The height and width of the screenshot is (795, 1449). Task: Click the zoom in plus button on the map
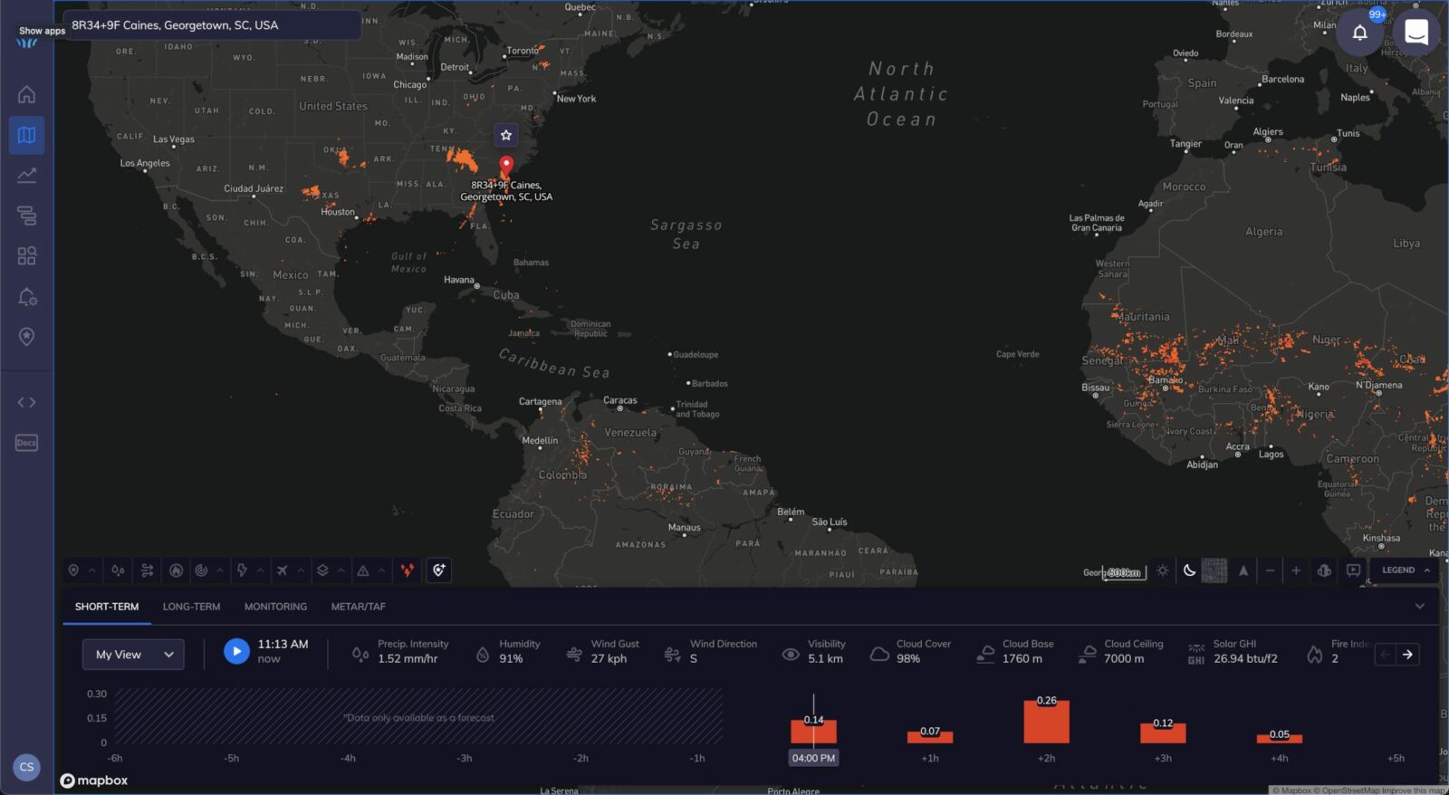point(1296,570)
